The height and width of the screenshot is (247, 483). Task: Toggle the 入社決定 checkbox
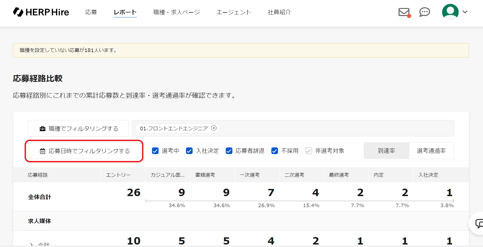tap(189, 151)
